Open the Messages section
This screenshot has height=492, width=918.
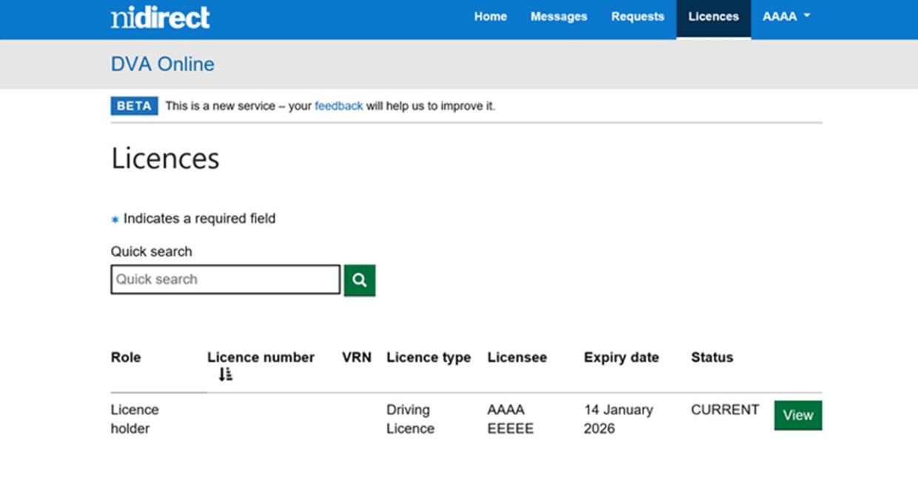tap(559, 16)
